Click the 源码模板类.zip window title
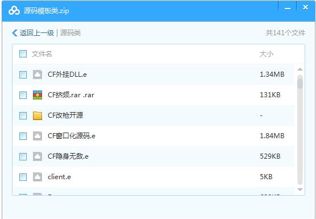The image size is (316, 219). [47, 11]
